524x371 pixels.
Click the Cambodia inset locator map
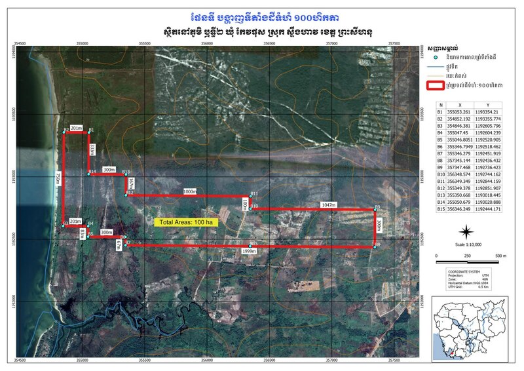470,329
